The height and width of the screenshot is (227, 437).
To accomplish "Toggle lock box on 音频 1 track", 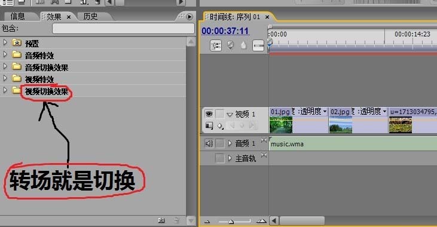I will (220, 143).
